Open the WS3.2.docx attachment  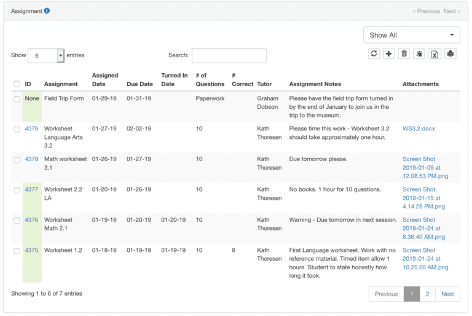[x=419, y=129]
